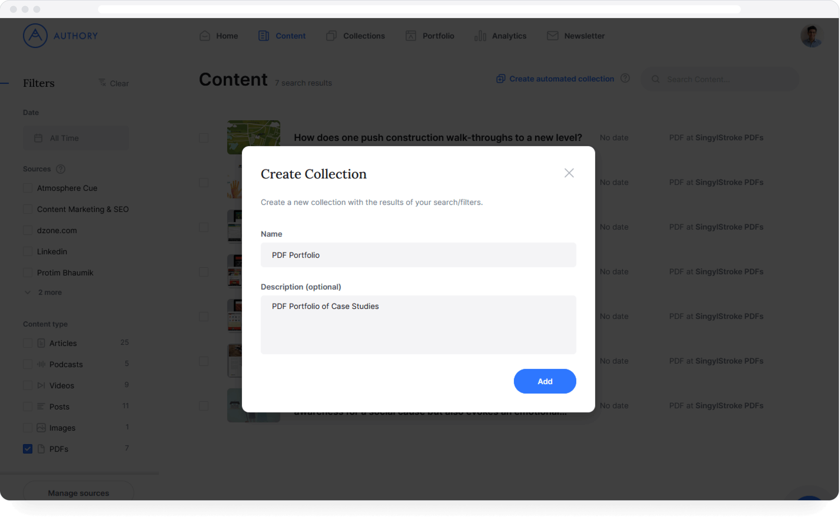840x530 pixels.
Task: Click the collection Name input field
Action: click(x=418, y=255)
